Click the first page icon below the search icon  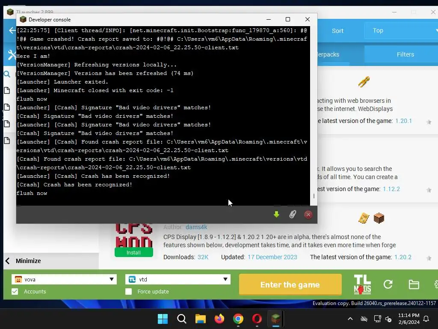[x=7, y=90]
